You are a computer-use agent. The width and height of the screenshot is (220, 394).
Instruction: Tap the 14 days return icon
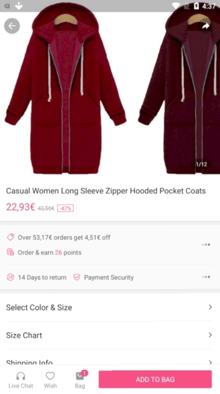coord(10,277)
